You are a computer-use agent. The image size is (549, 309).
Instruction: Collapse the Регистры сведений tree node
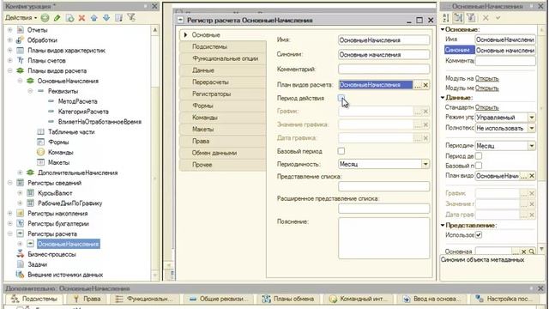(x=9, y=183)
